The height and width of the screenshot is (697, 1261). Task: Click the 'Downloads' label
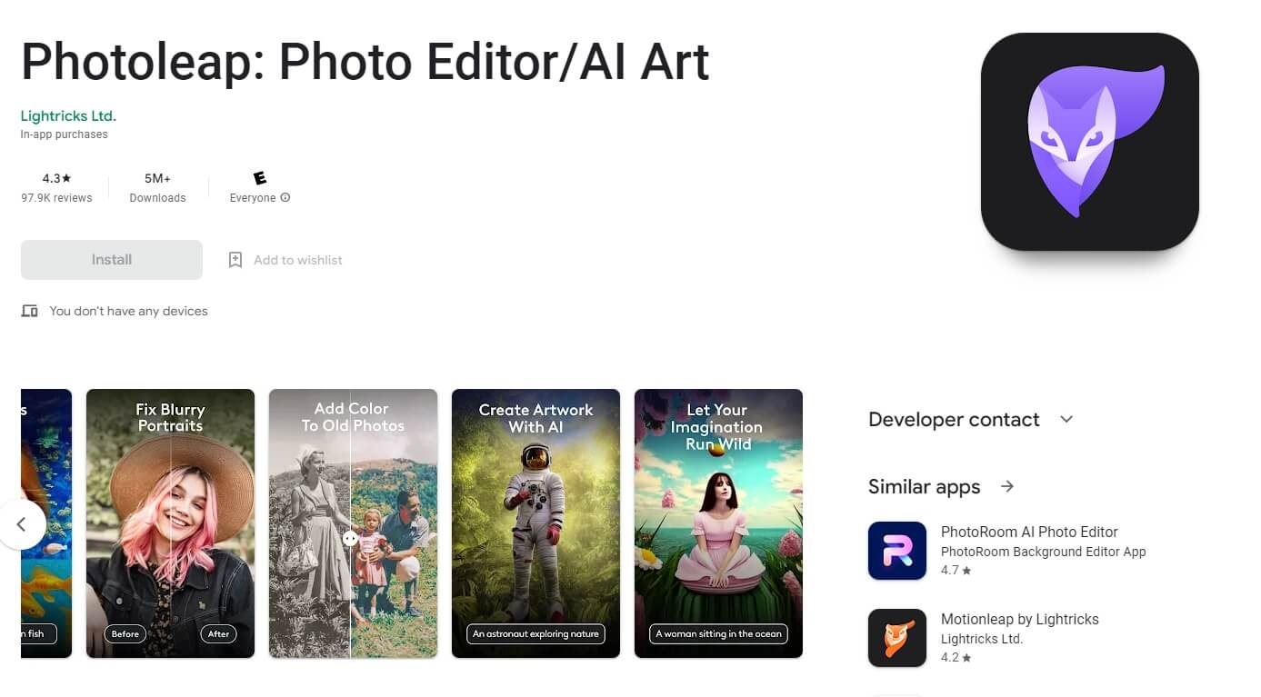157,198
